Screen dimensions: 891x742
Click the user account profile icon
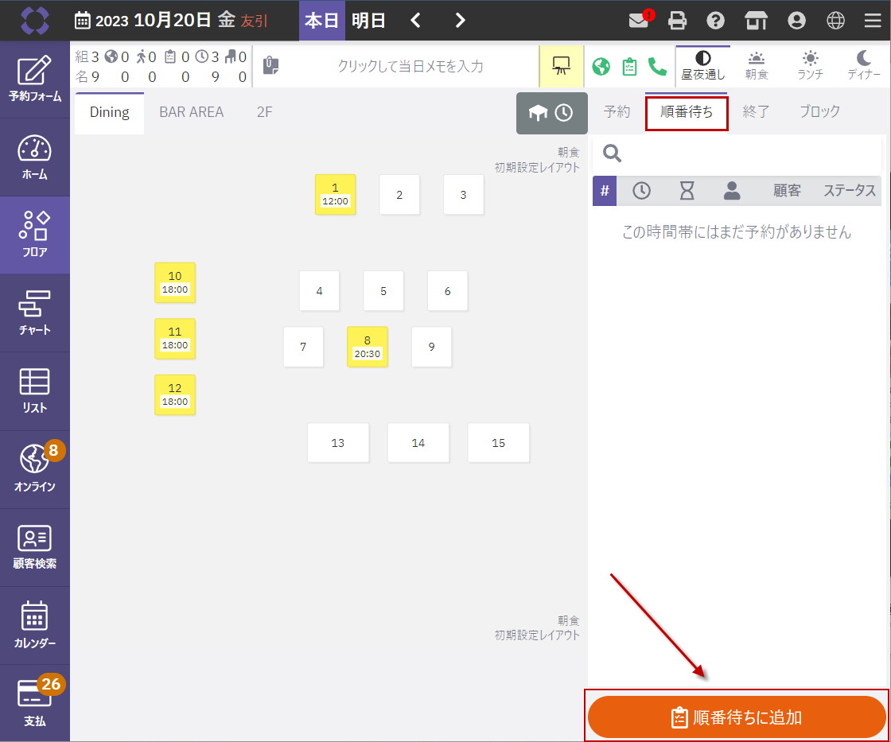(x=796, y=21)
